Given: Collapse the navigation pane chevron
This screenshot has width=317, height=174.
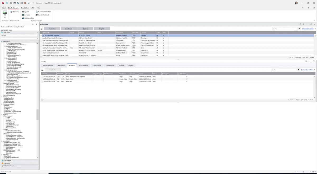Looking at the screenshot, I should tap(33, 25).
